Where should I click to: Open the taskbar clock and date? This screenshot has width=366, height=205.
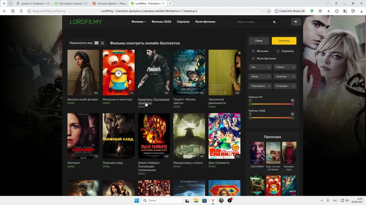coord(357,200)
